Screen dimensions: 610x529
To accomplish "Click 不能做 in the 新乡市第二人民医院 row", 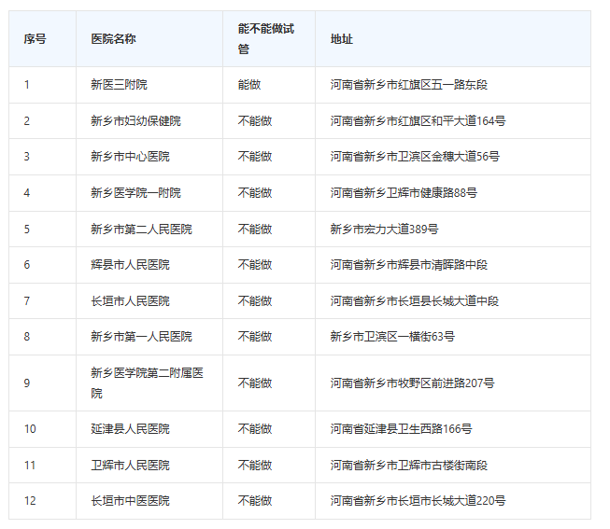I will pos(255,229).
